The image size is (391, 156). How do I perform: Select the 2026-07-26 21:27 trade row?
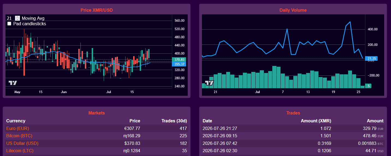coord(293,128)
